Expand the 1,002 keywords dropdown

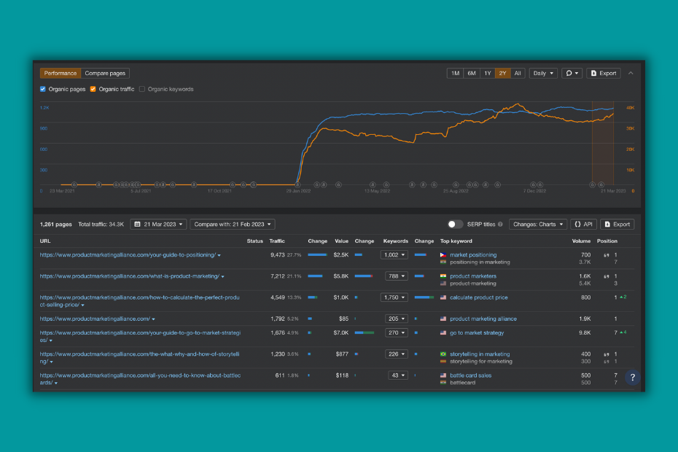(394, 254)
